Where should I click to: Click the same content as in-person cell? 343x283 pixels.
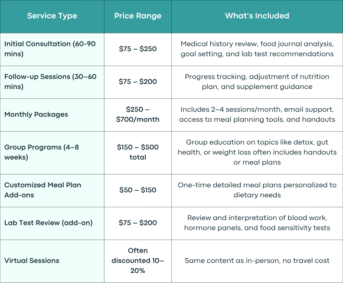click(x=257, y=261)
